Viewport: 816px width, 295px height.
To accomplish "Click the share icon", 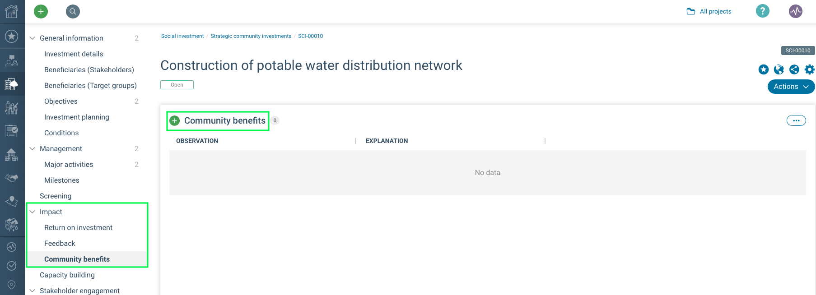I will [794, 69].
